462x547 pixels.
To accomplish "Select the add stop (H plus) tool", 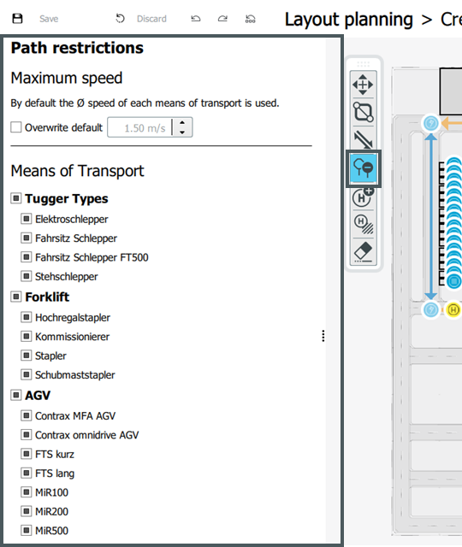I will pos(363,197).
